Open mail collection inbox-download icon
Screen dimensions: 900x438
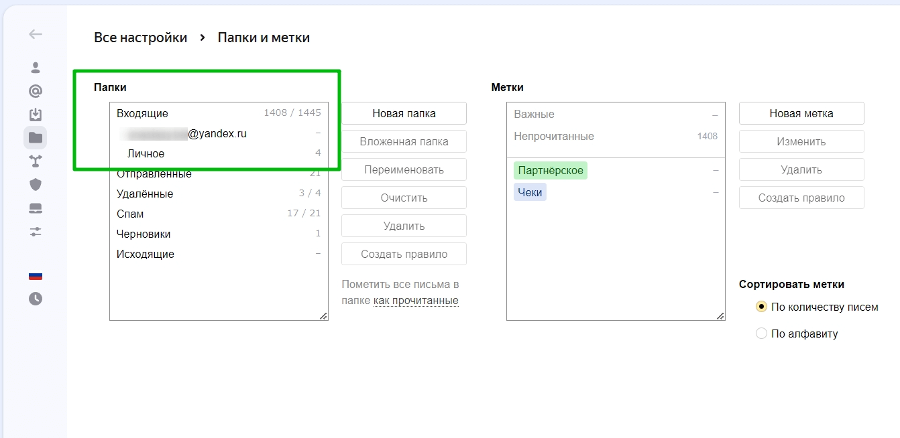[x=36, y=115]
